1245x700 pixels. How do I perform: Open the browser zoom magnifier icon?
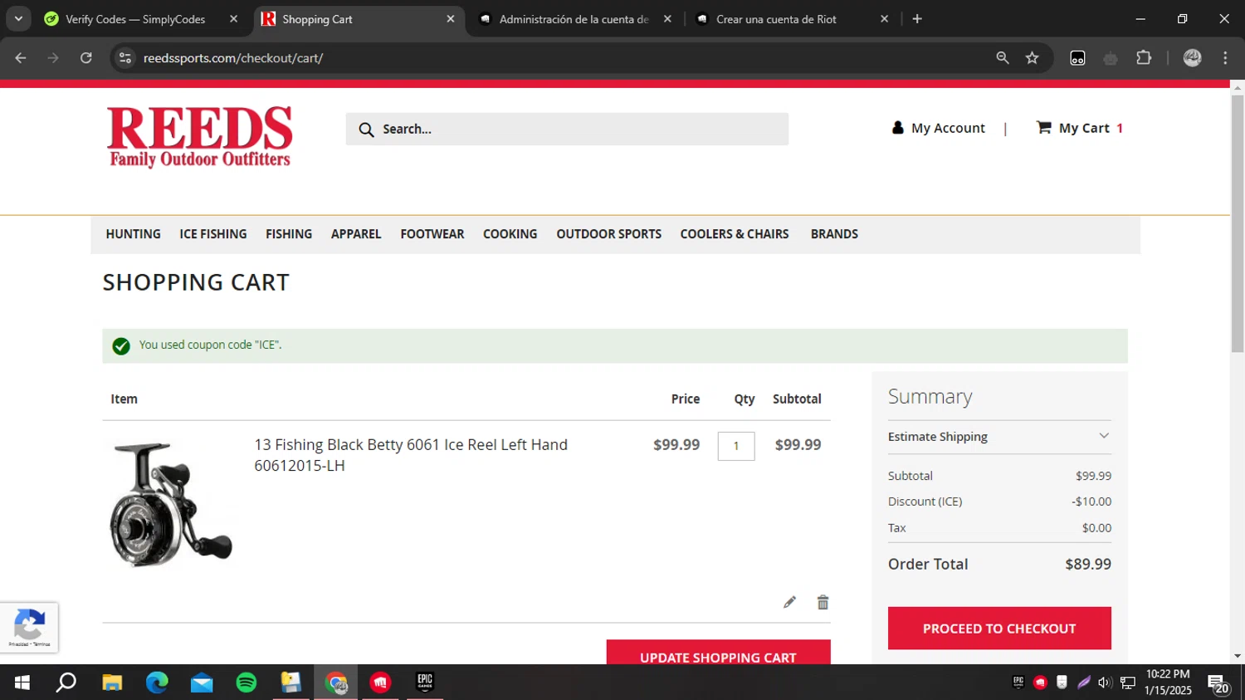(x=1003, y=58)
